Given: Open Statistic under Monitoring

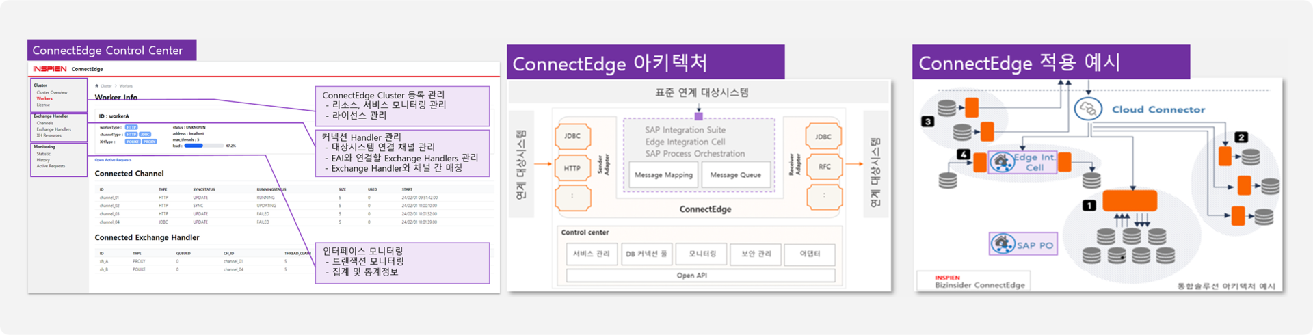Looking at the screenshot, I should [x=43, y=154].
